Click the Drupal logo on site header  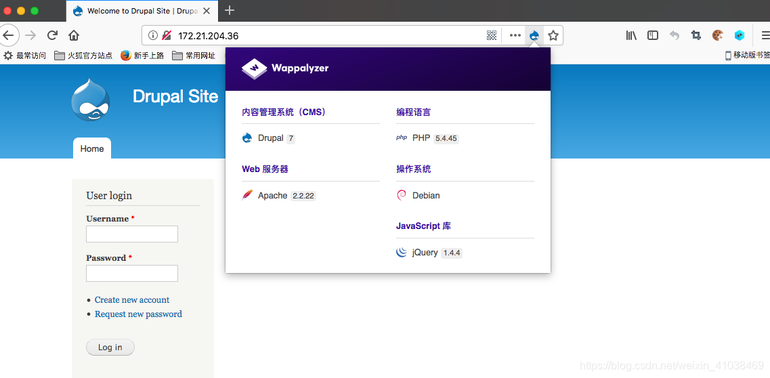click(x=90, y=100)
